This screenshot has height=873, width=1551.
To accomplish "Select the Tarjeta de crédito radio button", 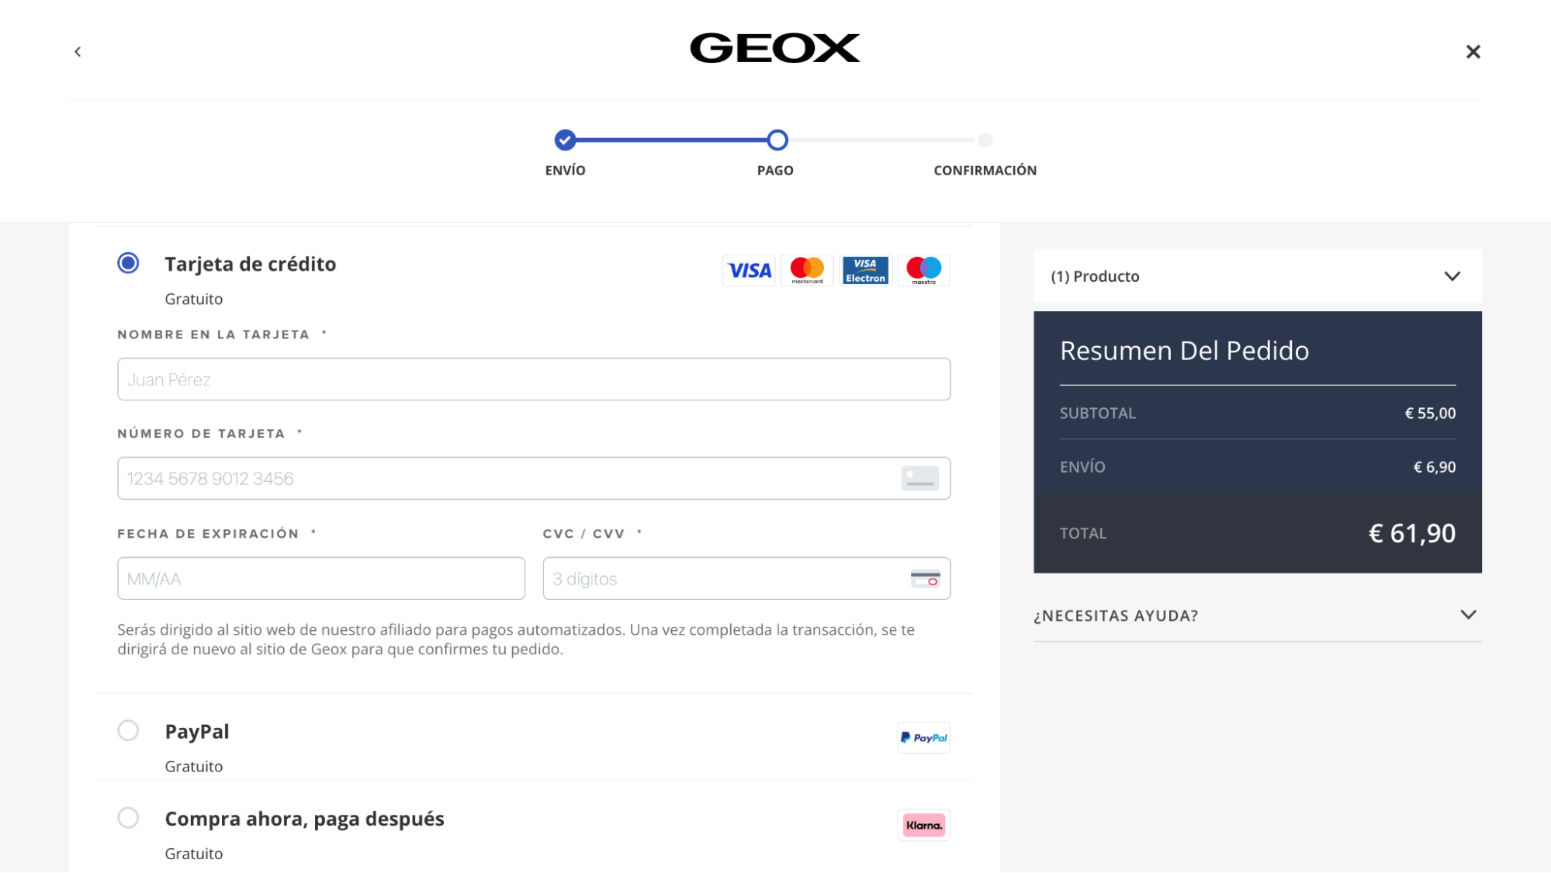I will pos(128,263).
